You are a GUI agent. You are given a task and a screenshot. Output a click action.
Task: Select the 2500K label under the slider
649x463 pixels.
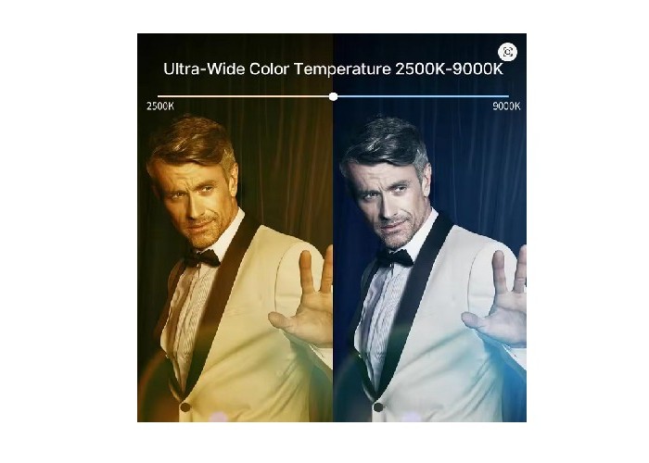160,106
